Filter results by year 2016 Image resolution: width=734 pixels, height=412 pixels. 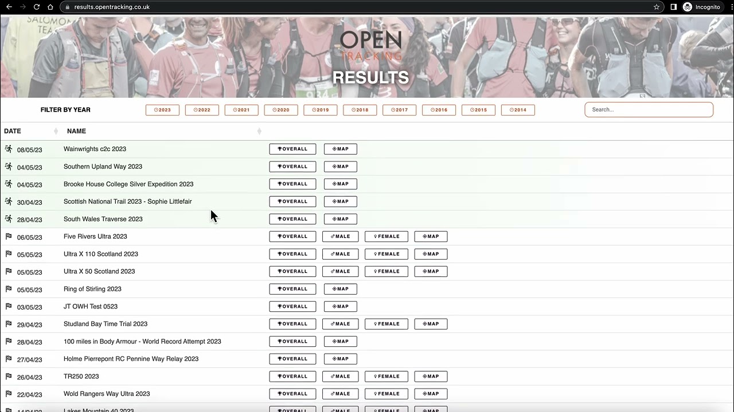coord(439,110)
